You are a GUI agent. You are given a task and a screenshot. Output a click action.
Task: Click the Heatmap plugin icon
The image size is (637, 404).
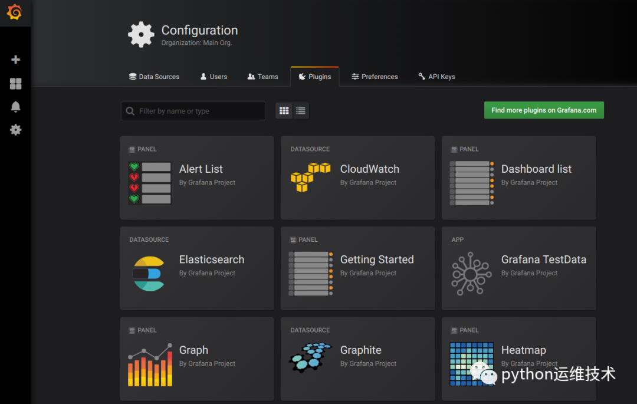click(x=472, y=364)
